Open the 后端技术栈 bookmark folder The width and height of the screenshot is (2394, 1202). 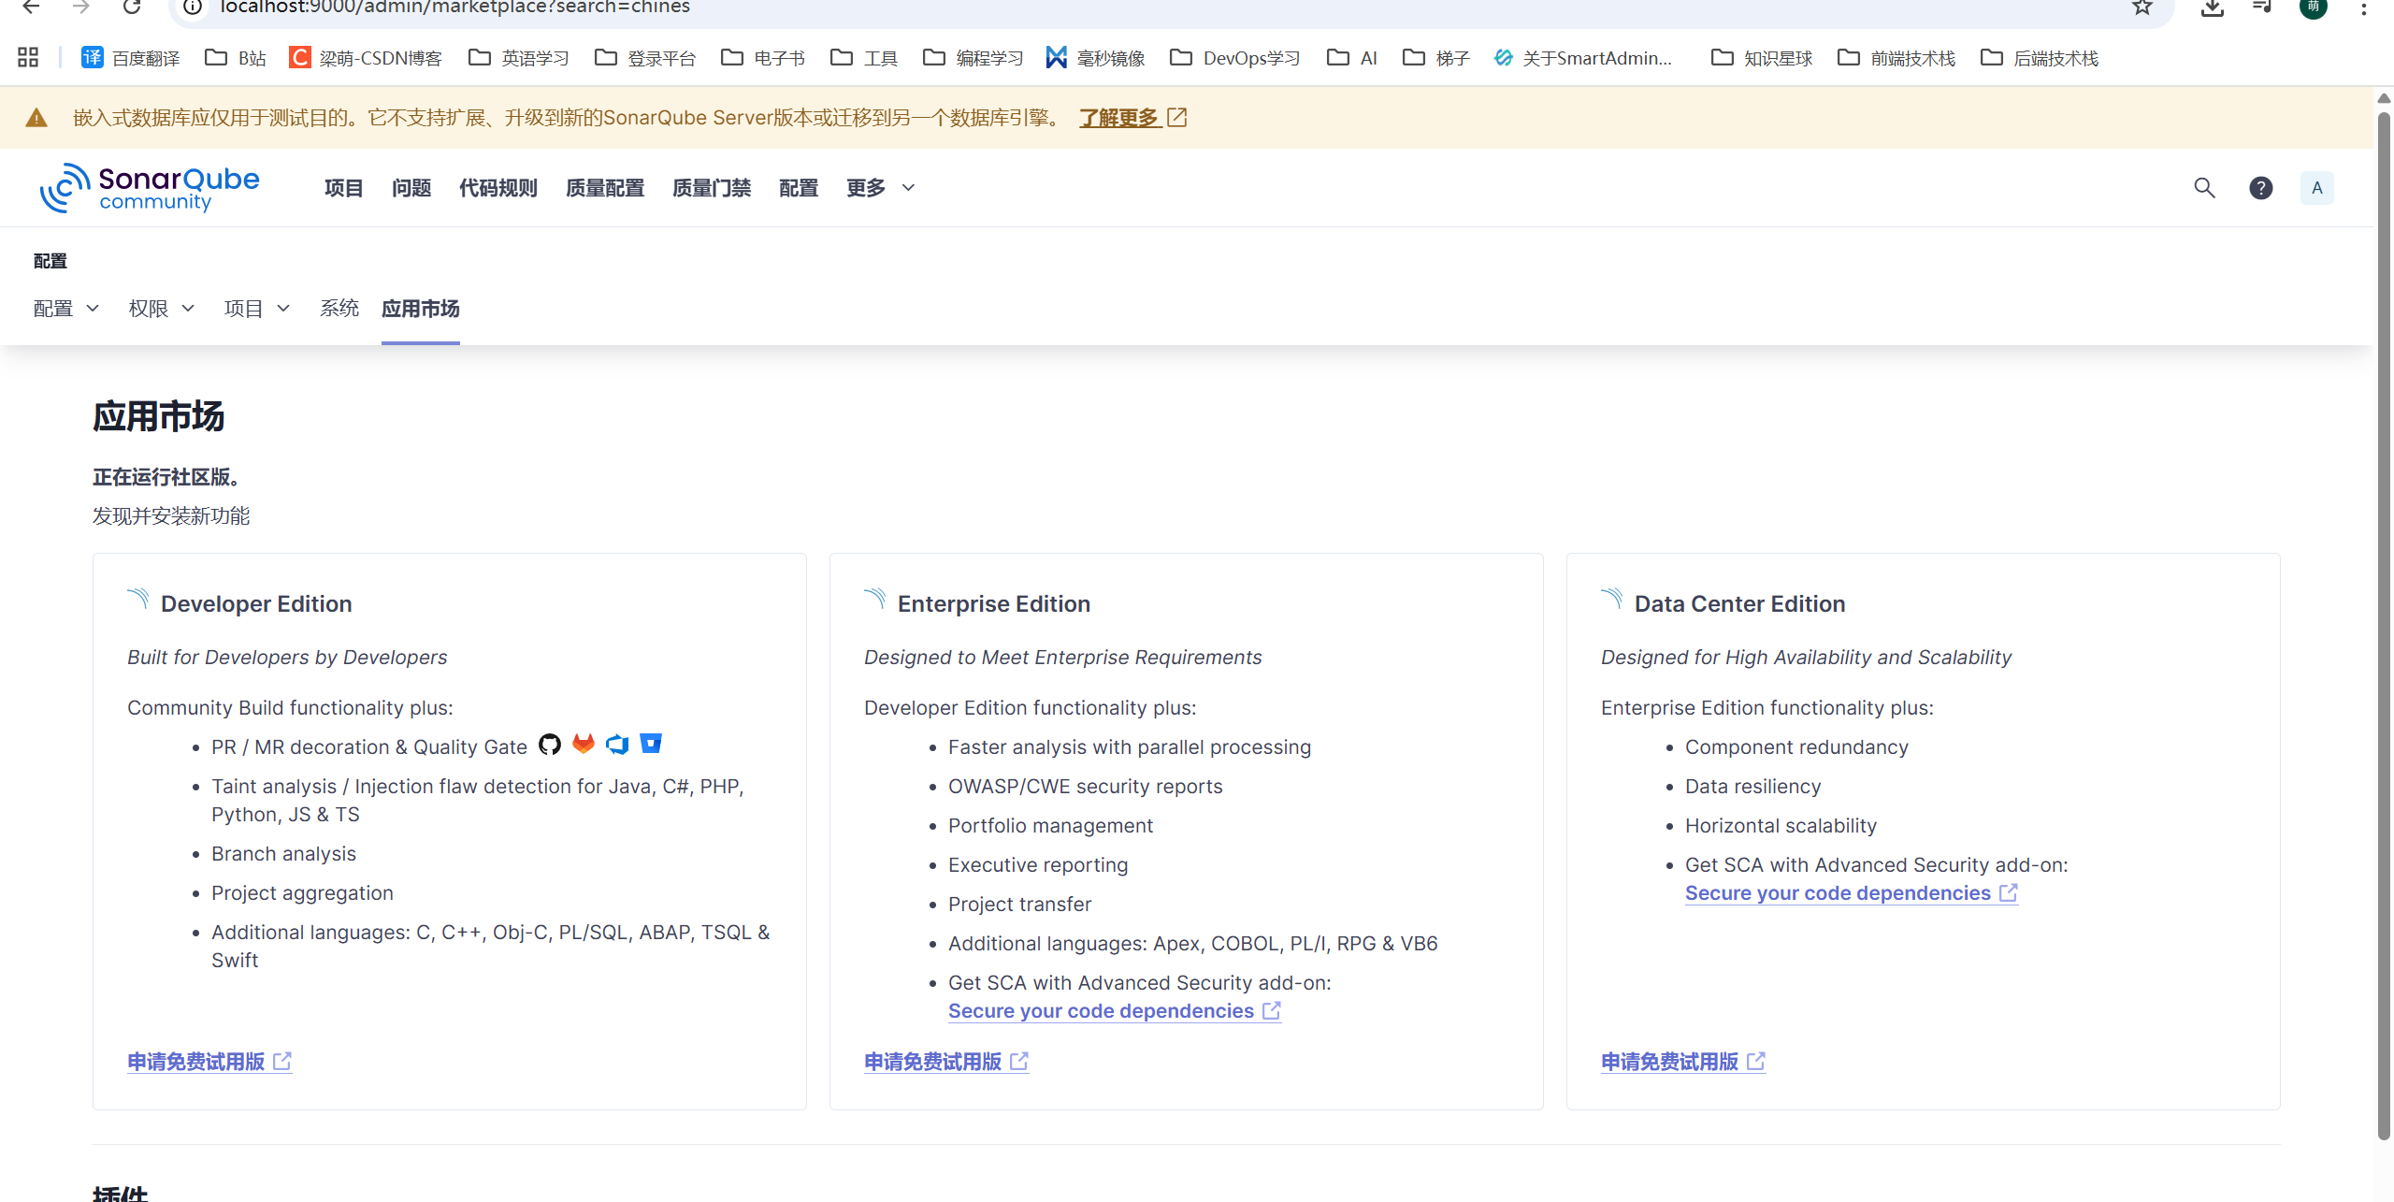click(x=2040, y=58)
